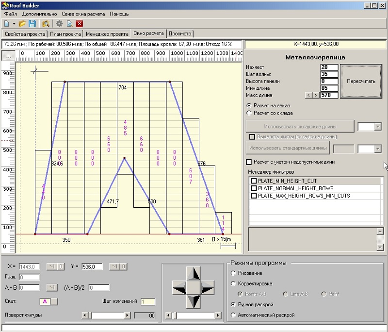
Task: Click the red X toolbar icon
Action: (79, 23)
